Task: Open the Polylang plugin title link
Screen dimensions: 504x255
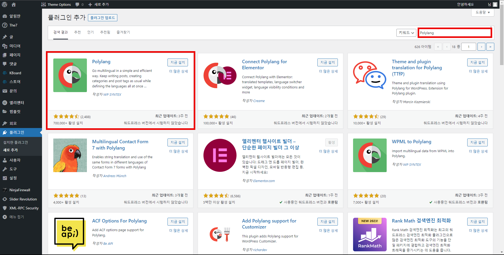Action: pos(101,62)
